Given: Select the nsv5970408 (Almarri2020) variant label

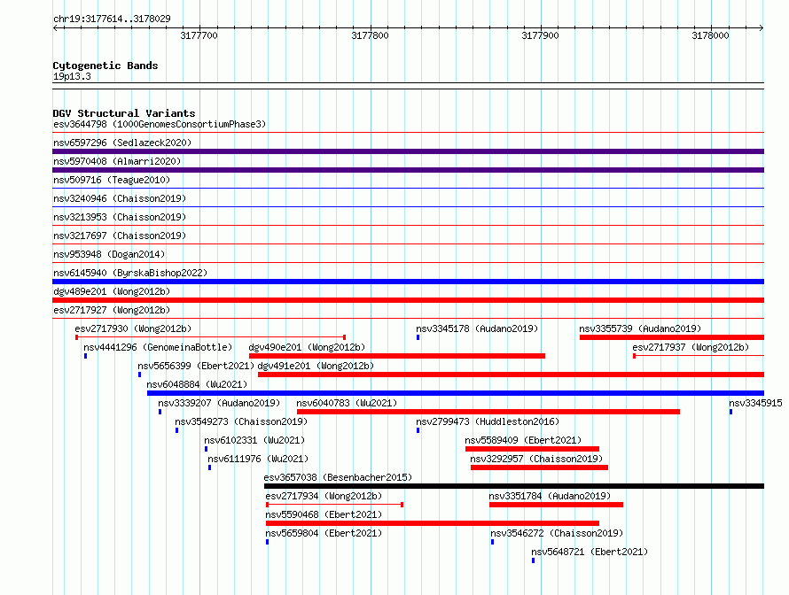Looking at the screenshot, I should coord(117,162).
